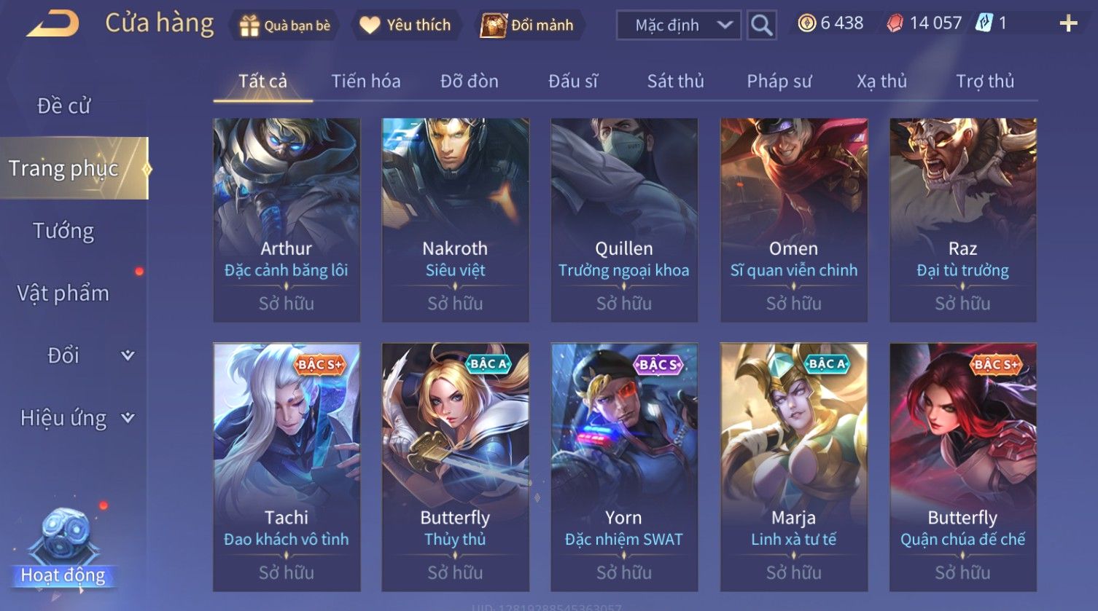Switch to the Sát thủ tab
This screenshot has width=1098, height=611.
click(x=675, y=81)
